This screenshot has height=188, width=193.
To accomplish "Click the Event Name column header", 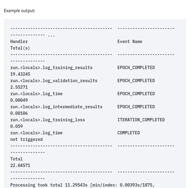I will (130, 42).
